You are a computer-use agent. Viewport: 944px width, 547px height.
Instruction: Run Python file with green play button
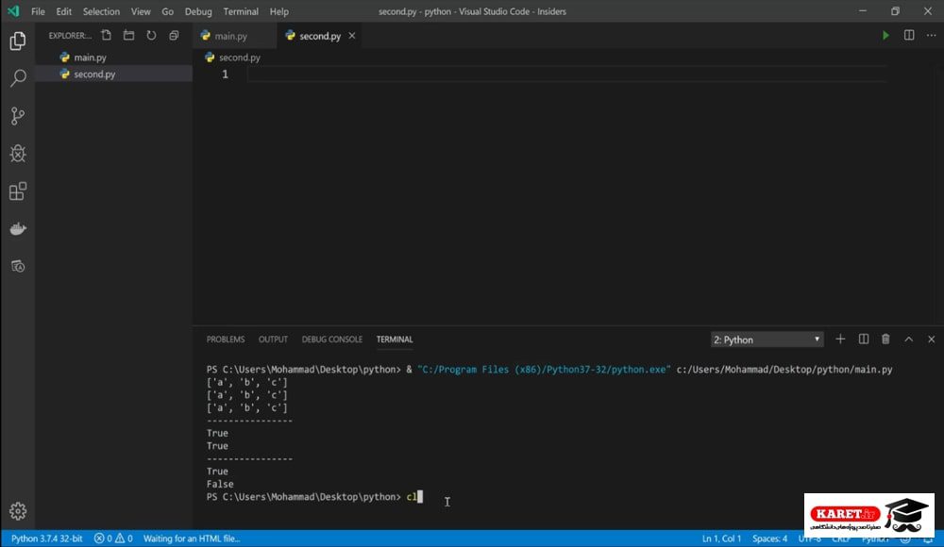[885, 36]
